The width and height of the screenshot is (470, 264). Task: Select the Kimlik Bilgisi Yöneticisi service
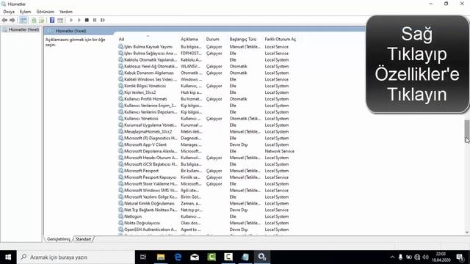(207, 86)
